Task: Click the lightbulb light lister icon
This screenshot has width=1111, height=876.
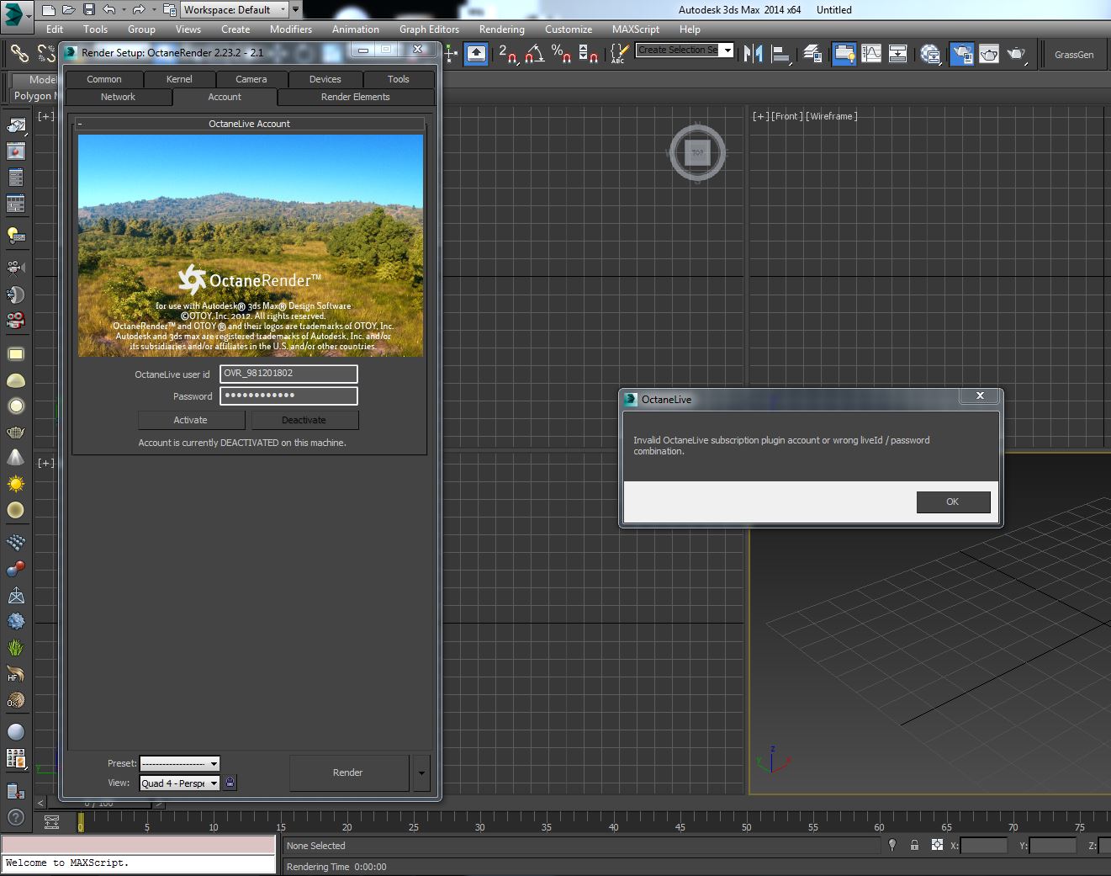Action: click(16, 235)
